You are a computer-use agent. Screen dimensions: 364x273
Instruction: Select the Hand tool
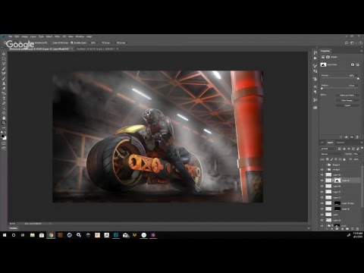[4, 118]
